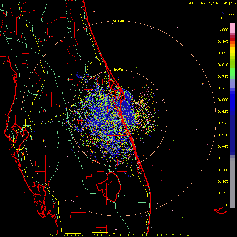This screenshot has height=237, width=237.
Task: Select the 0.947 legend value
Action: point(223,41)
